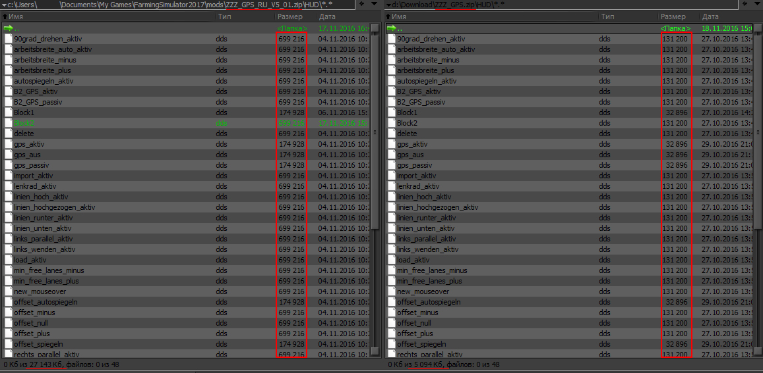Click left panel vertical scrollbar thumb

pyautogui.click(x=375, y=133)
